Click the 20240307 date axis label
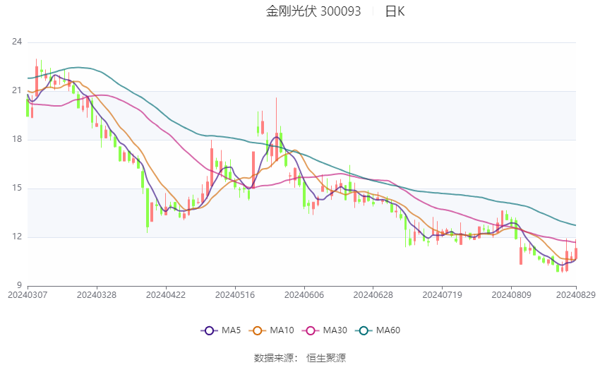The image size is (600, 365). tap(28, 295)
